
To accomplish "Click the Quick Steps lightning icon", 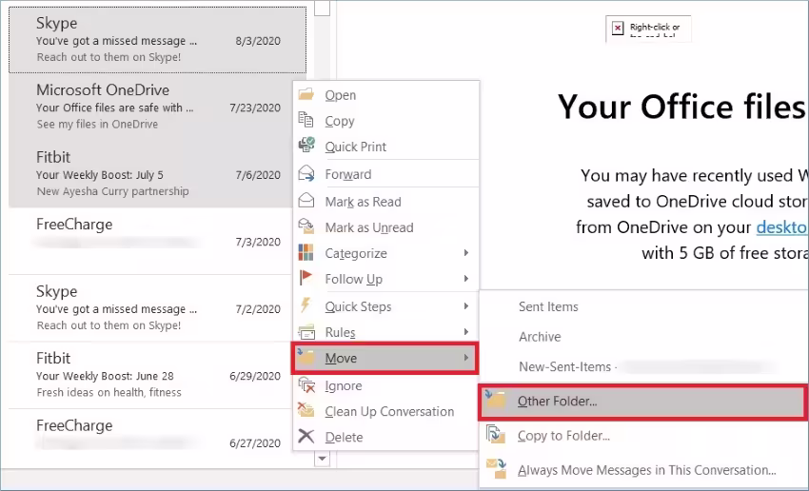I will click(x=306, y=305).
